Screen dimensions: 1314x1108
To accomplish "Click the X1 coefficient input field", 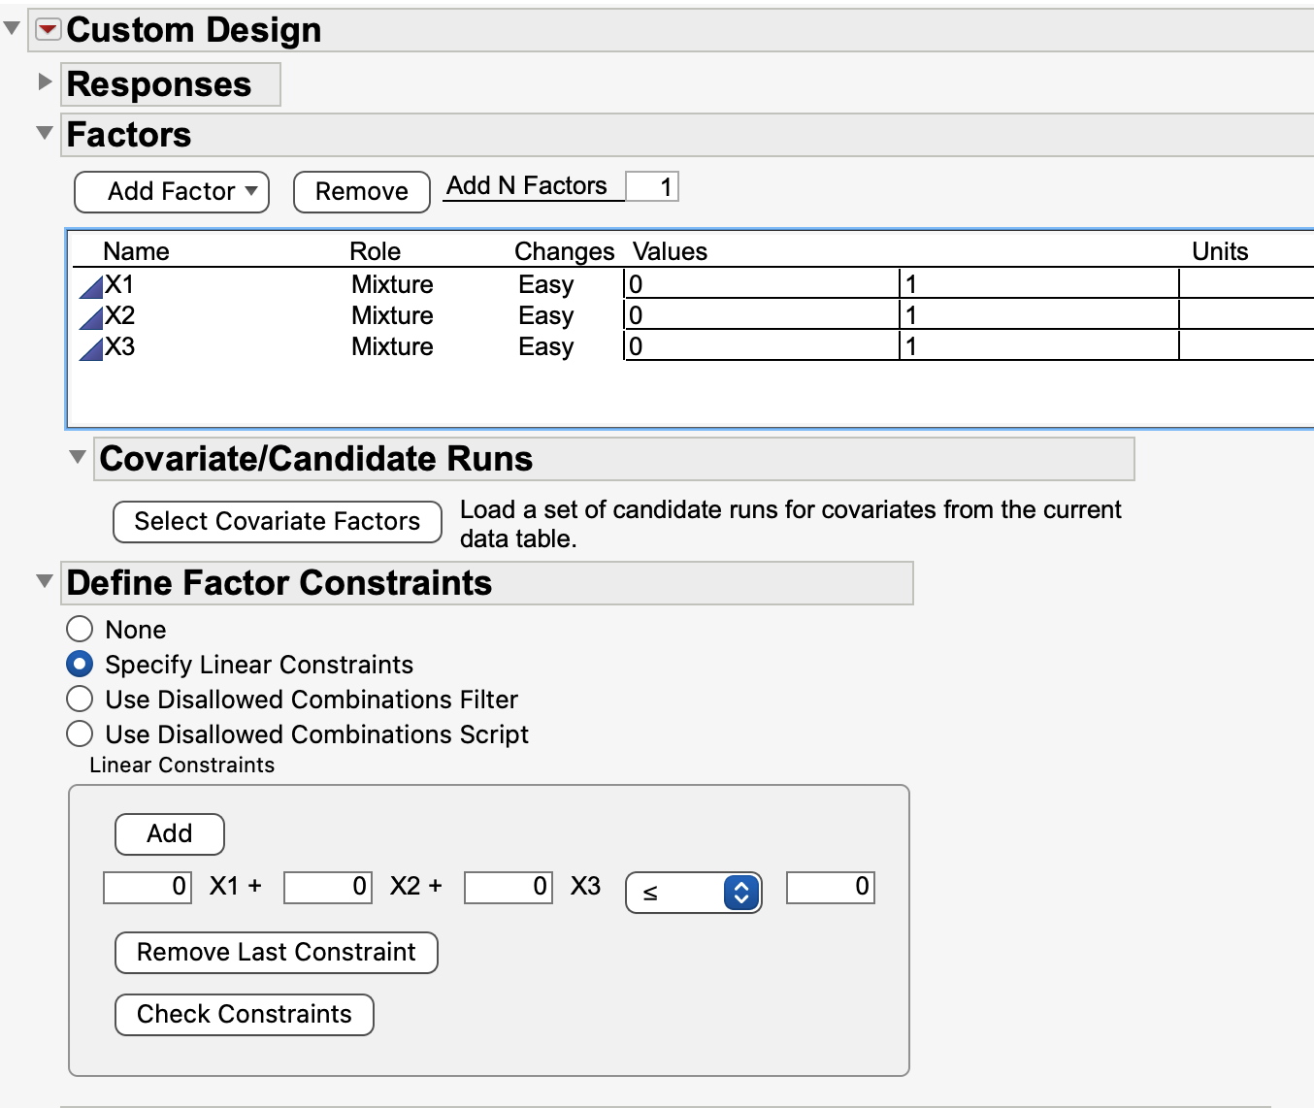I will (148, 887).
